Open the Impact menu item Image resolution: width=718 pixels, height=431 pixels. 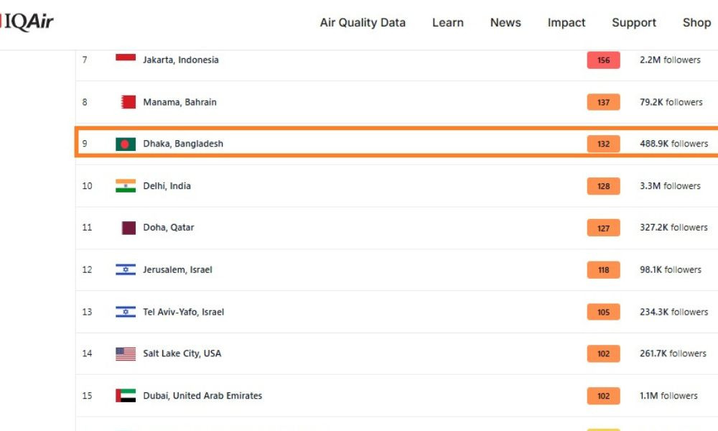567,22
